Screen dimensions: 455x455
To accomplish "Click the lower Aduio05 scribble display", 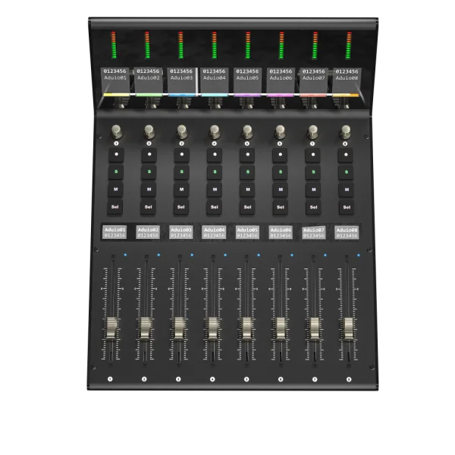I will tap(247, 233).
